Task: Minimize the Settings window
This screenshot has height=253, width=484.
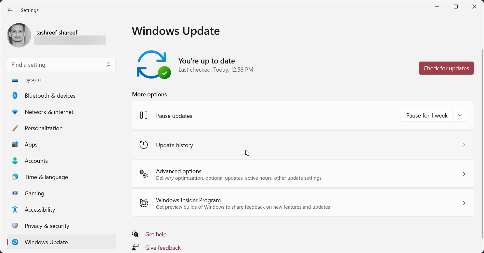Action: 437,7
